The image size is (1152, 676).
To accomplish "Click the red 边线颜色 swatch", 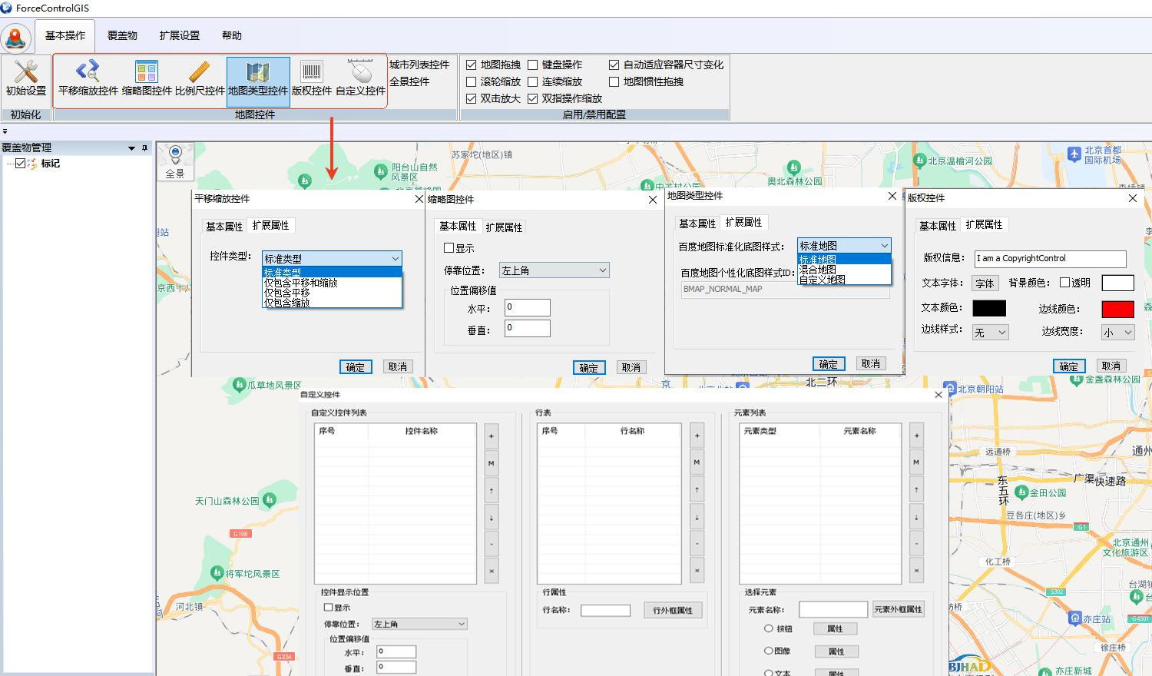I will coord(1117,309).
